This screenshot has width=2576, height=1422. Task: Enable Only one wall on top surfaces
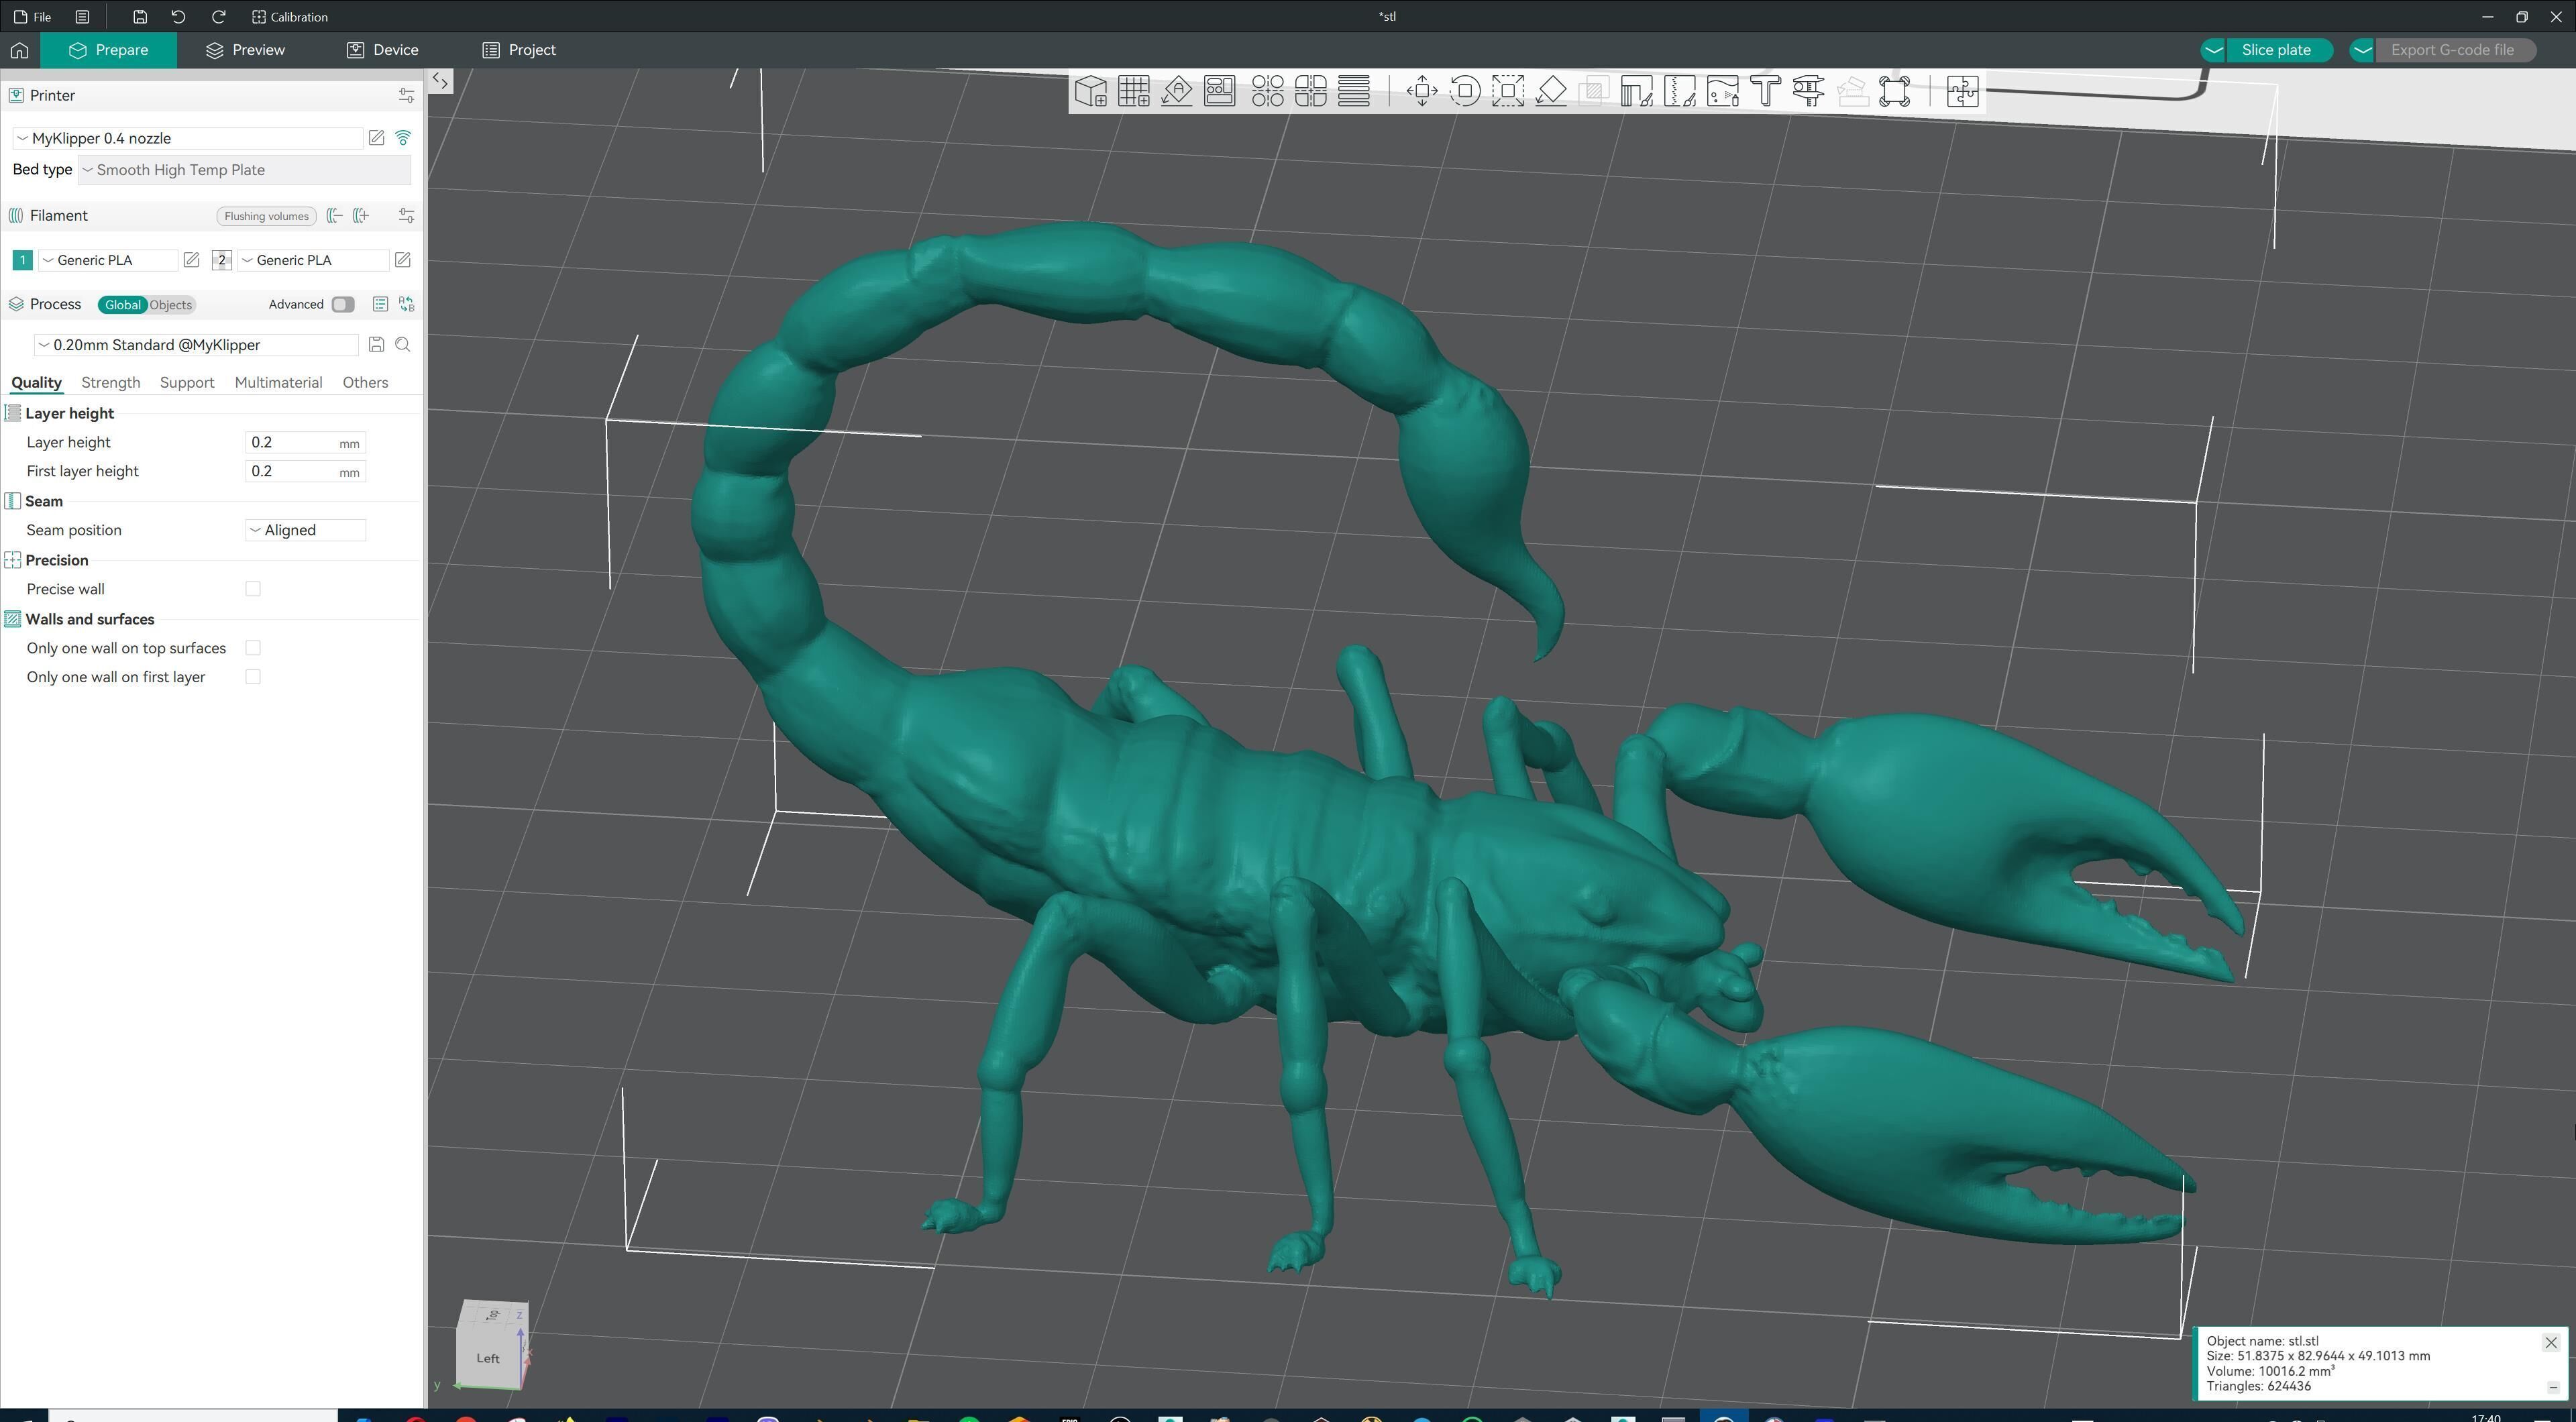253,648
